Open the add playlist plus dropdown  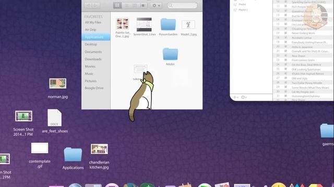tap(235, 97)
